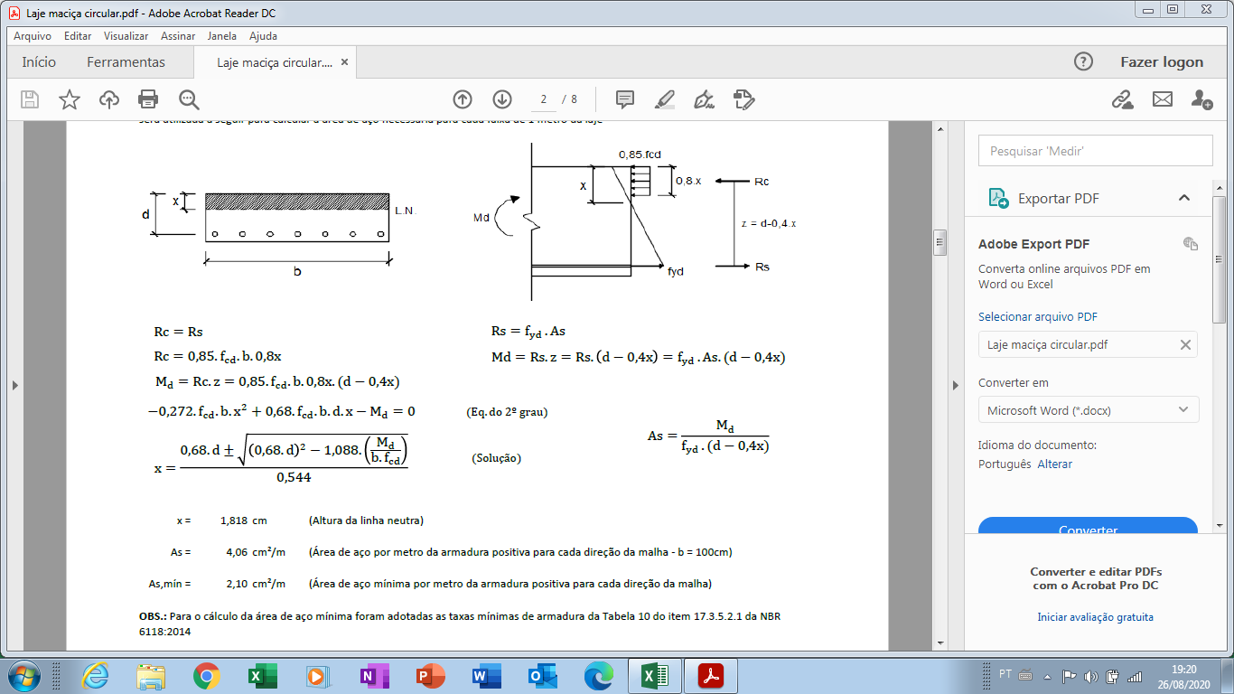
Task: Click the page number input field
Action: [x=543, y=99]
